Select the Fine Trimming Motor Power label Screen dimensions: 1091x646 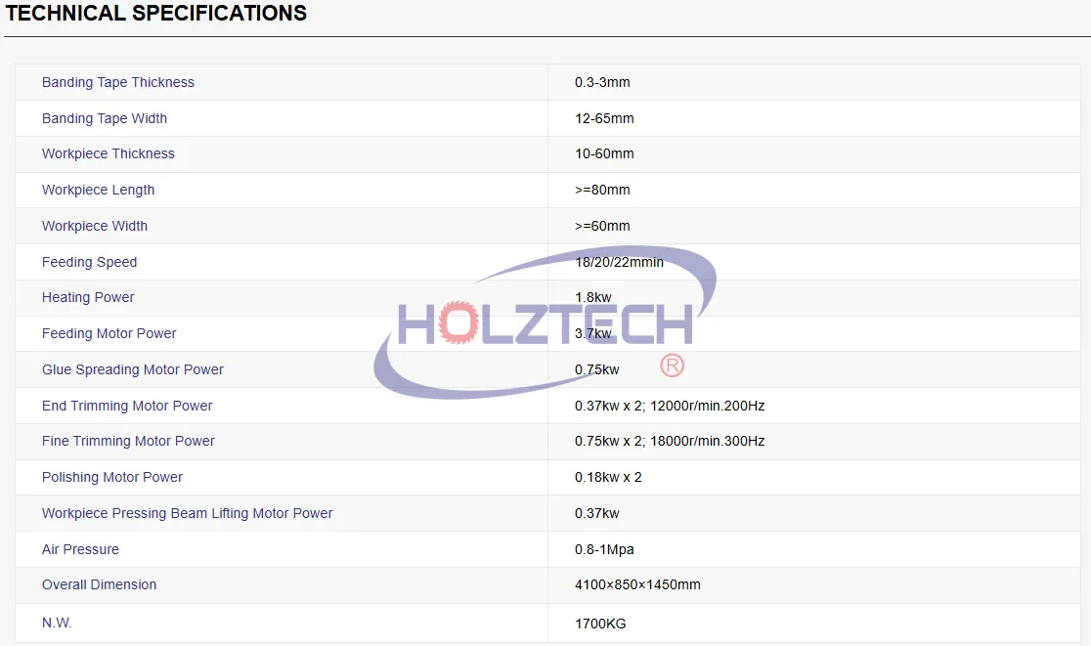point(128,441)
